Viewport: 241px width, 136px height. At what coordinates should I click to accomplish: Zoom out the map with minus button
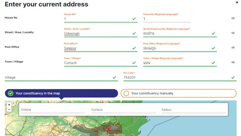pyautogui.click(x=9, y=109)
